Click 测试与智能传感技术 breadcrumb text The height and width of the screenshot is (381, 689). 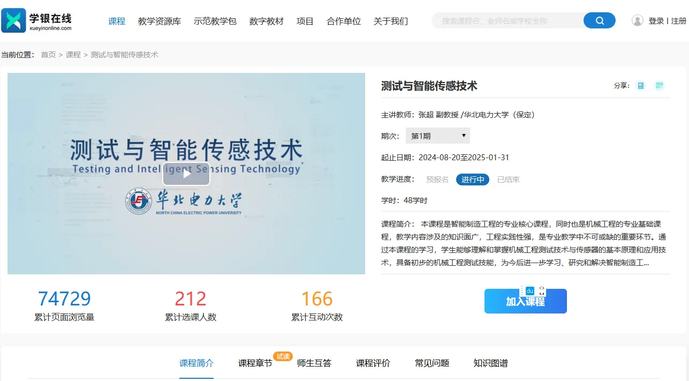125,55
